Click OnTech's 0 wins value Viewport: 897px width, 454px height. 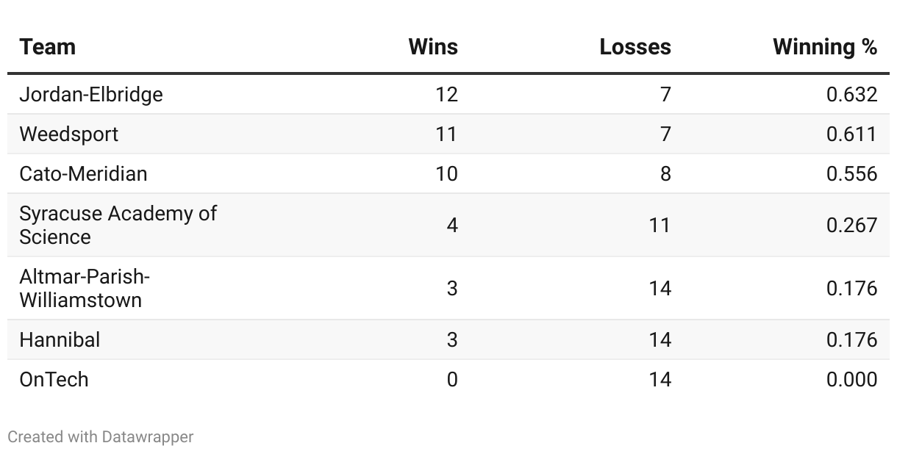452,380
